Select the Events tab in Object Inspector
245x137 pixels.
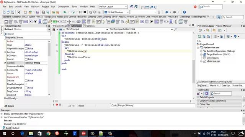(20, 38)
